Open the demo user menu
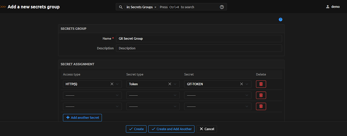This screenshot has height=136, width=347. click(332, 7)
